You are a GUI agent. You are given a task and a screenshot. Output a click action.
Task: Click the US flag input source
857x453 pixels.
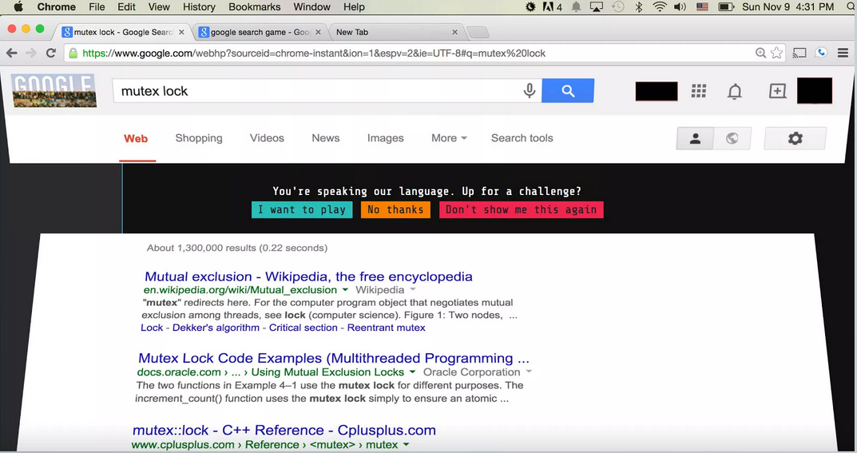click(x=702, y=7)
